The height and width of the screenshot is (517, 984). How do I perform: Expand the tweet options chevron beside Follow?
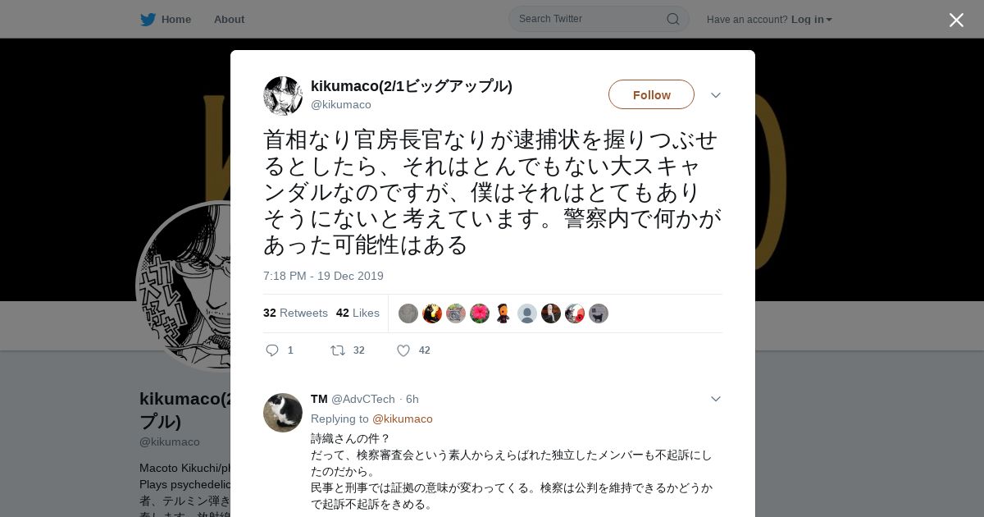(716, 95)
